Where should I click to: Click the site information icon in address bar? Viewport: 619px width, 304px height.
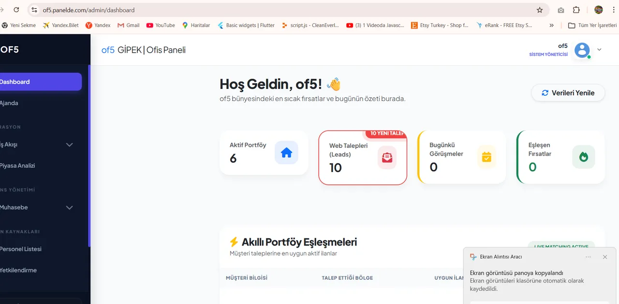coord(34,10)
